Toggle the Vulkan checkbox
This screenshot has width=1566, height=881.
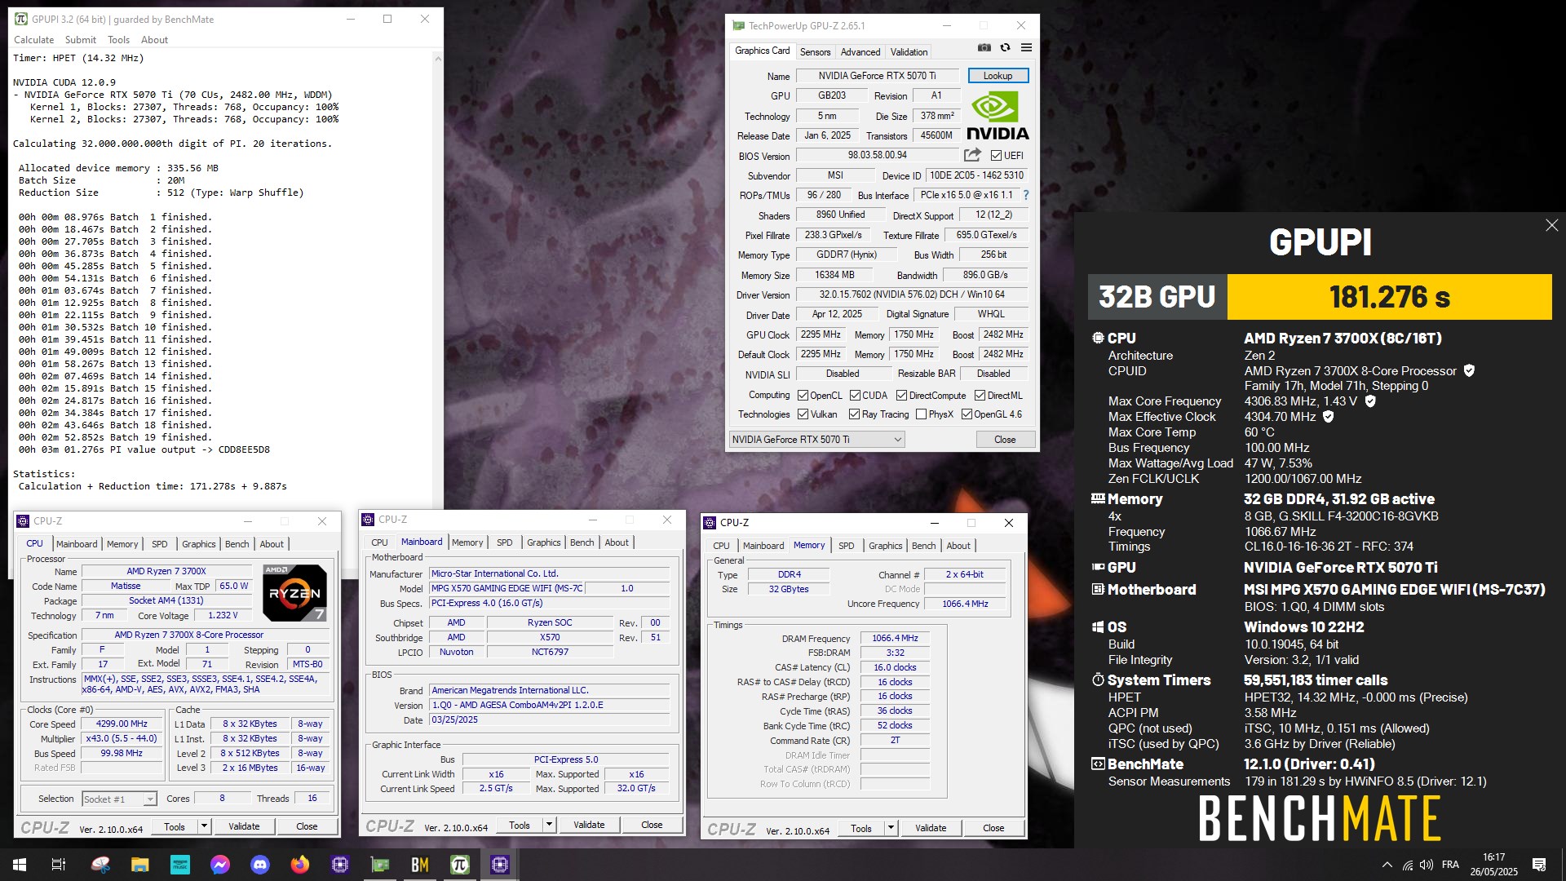point(803,414)
